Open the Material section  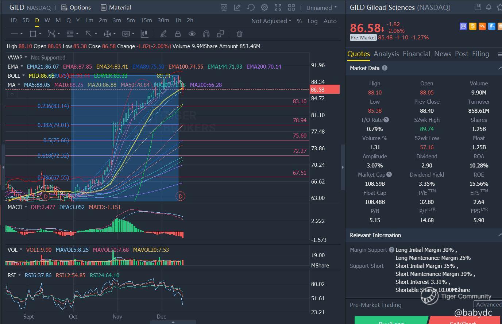(116, 7)
